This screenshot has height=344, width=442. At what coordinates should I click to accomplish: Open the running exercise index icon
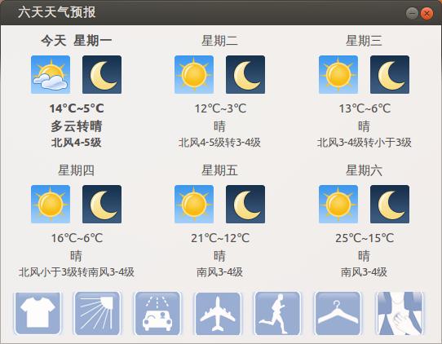coord(277,313)
